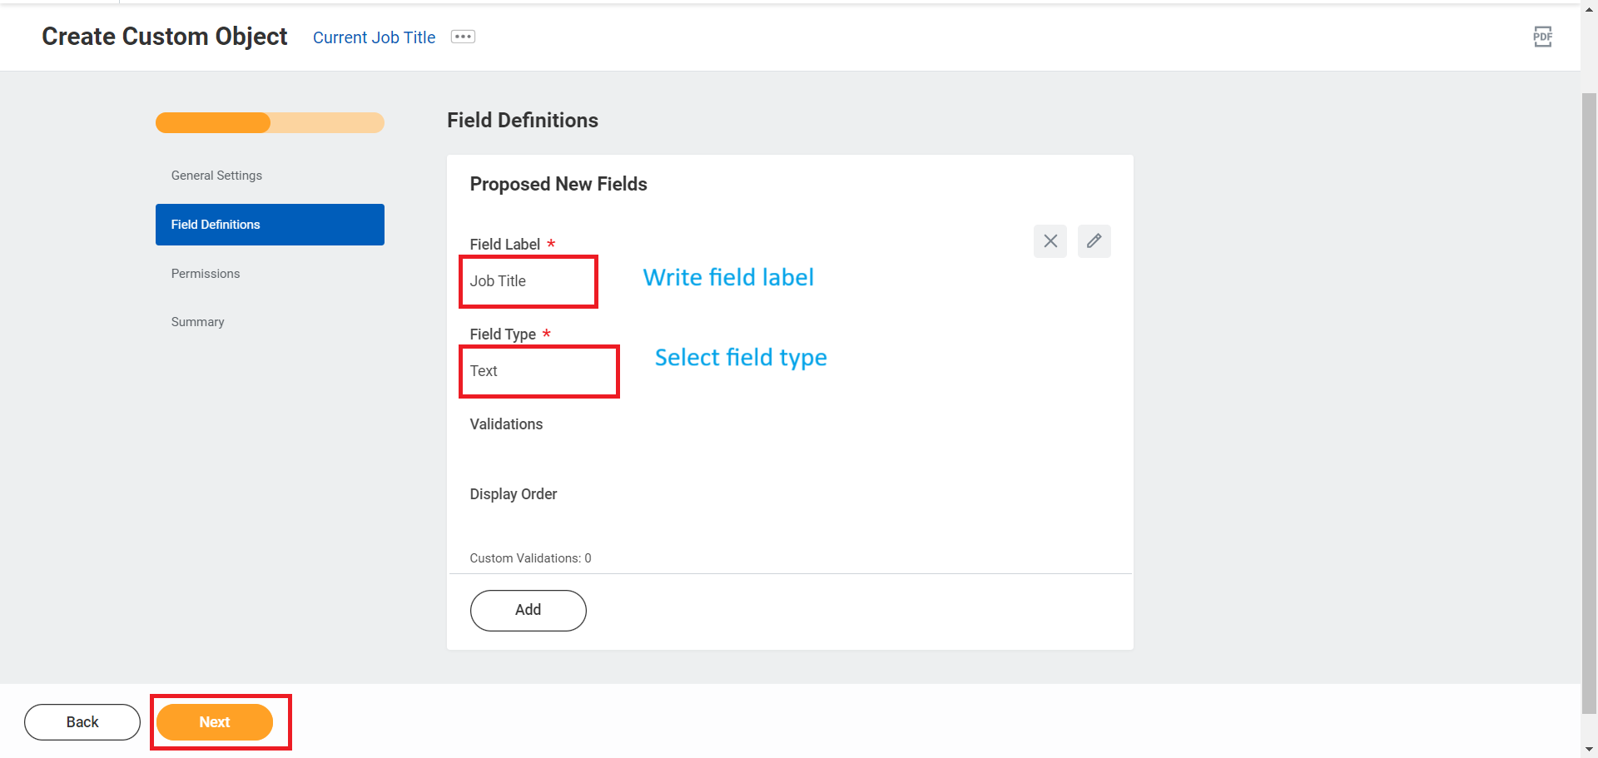Navigate to the Permissions step
This screenshot has height=758, width=1598.
(x=205, y=273)
